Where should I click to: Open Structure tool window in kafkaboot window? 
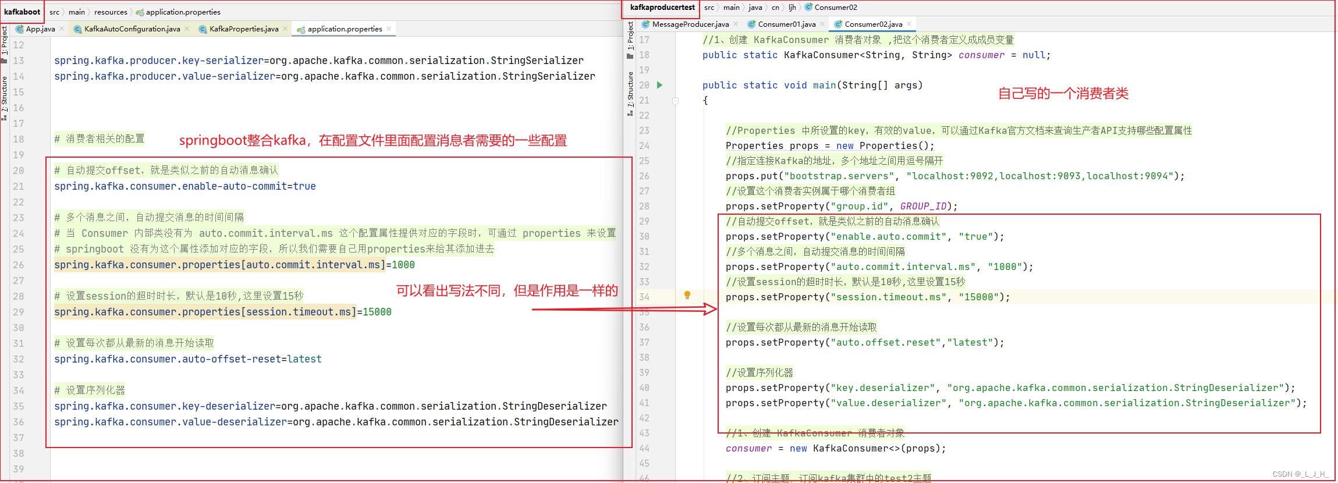click(4, 97)
